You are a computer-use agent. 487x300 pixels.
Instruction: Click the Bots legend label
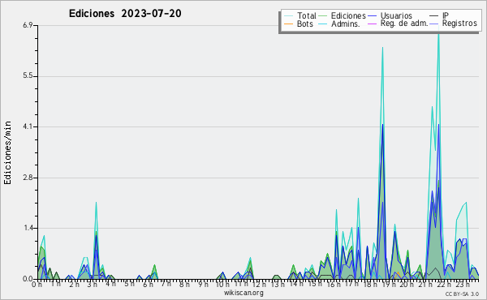click(x=305, y=24)
